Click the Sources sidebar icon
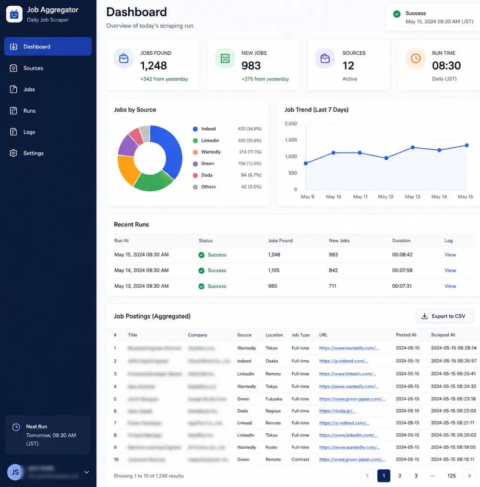The height and width of the screenshot is (487, 480). coord(13,68)
